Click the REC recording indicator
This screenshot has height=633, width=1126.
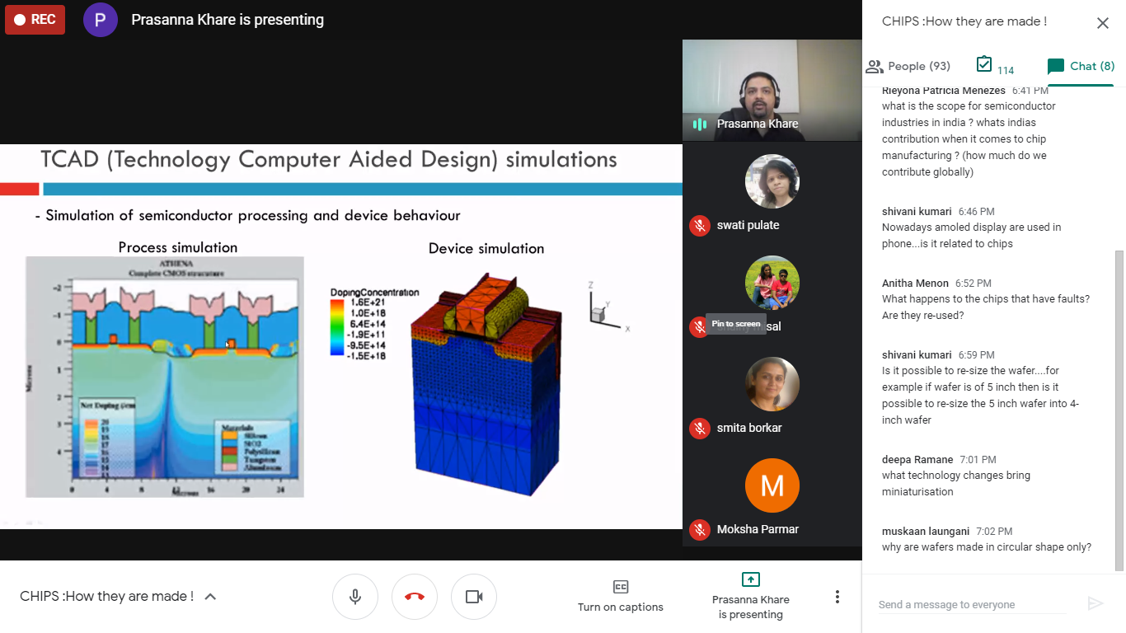35,20
